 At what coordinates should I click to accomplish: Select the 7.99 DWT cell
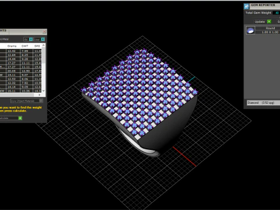tap(26, 51)
